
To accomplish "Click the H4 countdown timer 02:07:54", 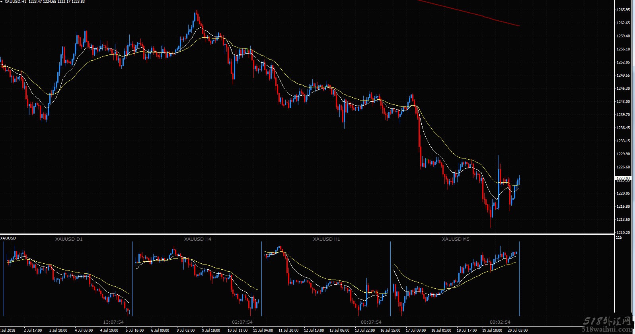I will [x=242, y=322].
